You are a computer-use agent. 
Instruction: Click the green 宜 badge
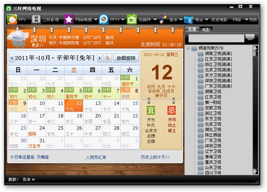click(x=151, y=110)
